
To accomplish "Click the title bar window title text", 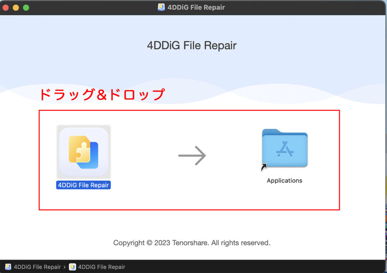I will click(x=196, y=8).
